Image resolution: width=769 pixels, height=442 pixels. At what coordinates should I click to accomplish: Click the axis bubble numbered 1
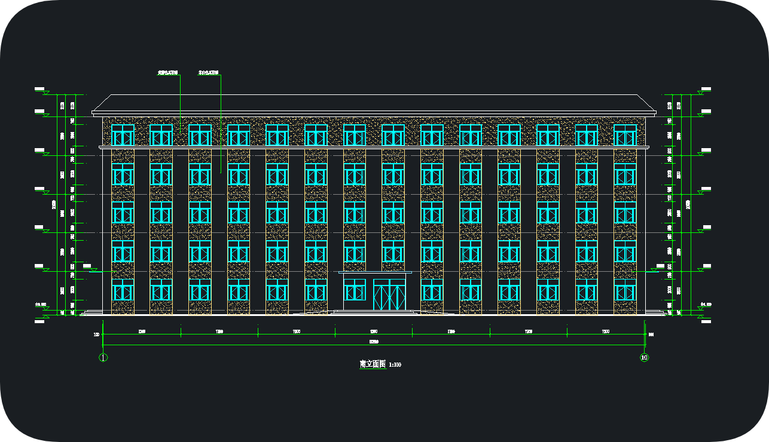coord(103,358)
